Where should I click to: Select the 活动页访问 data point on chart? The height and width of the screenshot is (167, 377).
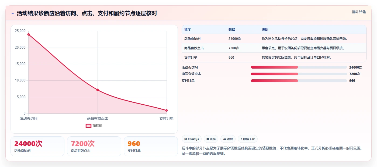[28, 34]
